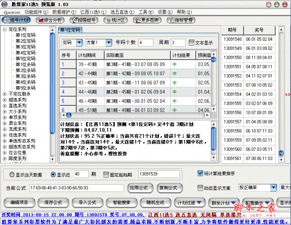Select 第2位定码 in the tree
The image size is (291, 225).
(x=25, y=41)
